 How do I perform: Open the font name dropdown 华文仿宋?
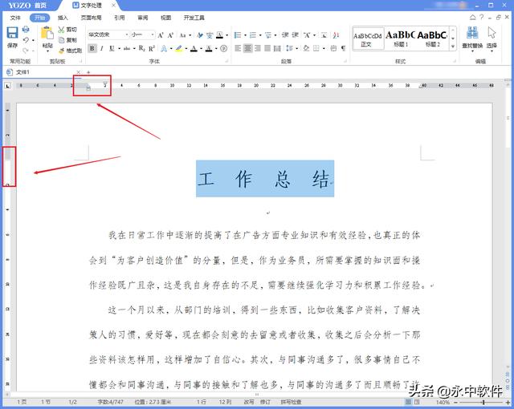pyautogui.click(x=108, y=35)
